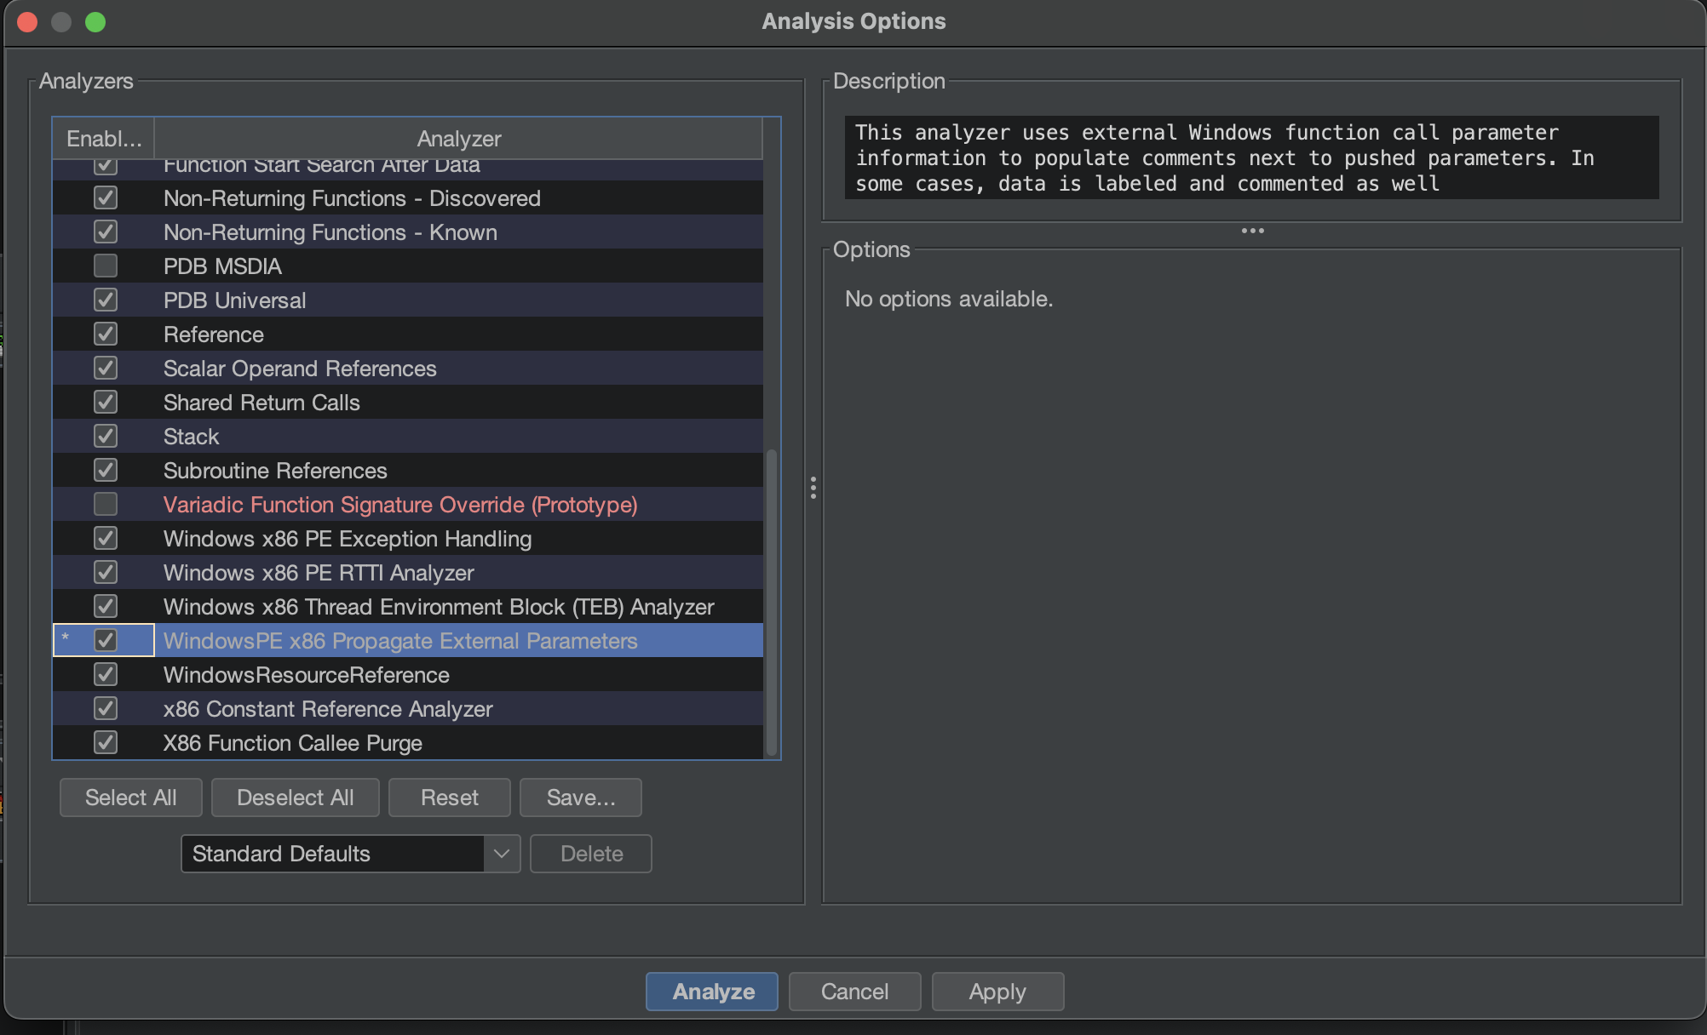Click the vertical splitter handle between panels
1707x1035 pixels.
point(813,488)
